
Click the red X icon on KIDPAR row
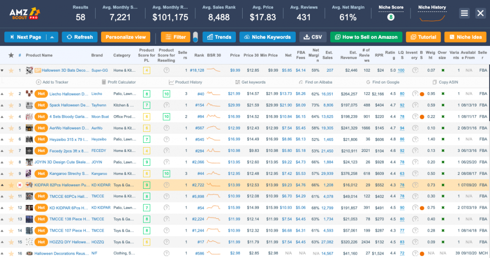pyautogui.click(x=20, y=185)
